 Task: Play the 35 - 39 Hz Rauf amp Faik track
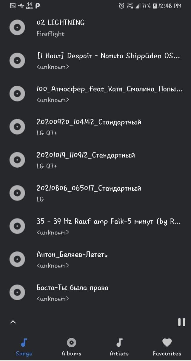click(x=95, y=227)
